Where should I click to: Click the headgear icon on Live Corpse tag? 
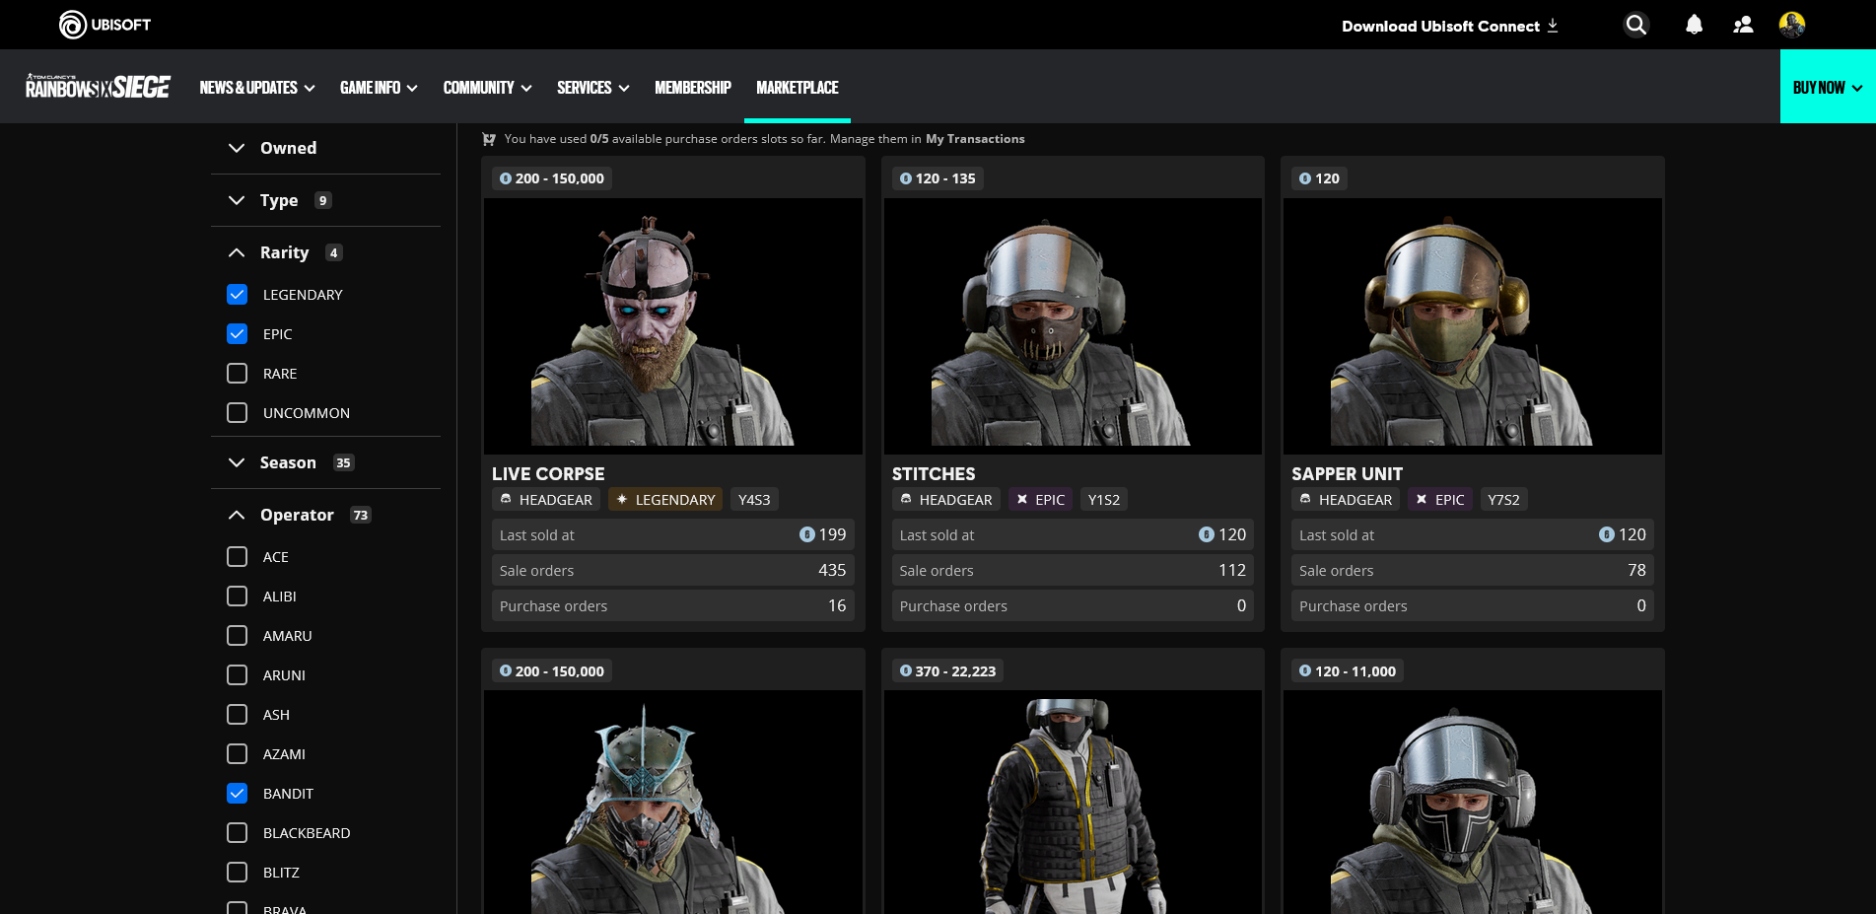point(506,499)
